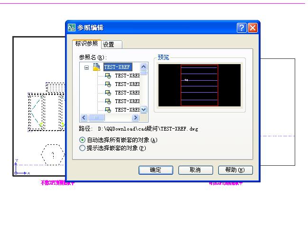The height and width of the screenshot is (246, 308).
Task: Click the block icon of last visible TEST-XREF child
Action: pyautogui.click(x=108, y=109)
